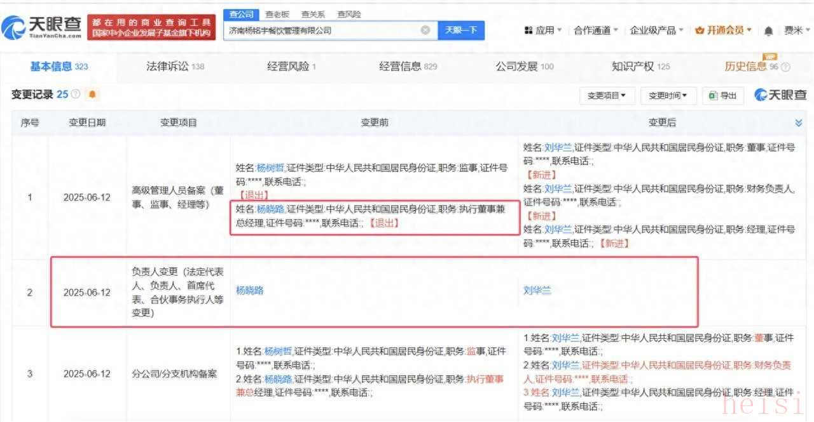Image resolution: width=814 pixels, height=422 pixels.
Task: Switch to the 知识产权 tab
Action: pyautogui.click(x=640, y=67)
